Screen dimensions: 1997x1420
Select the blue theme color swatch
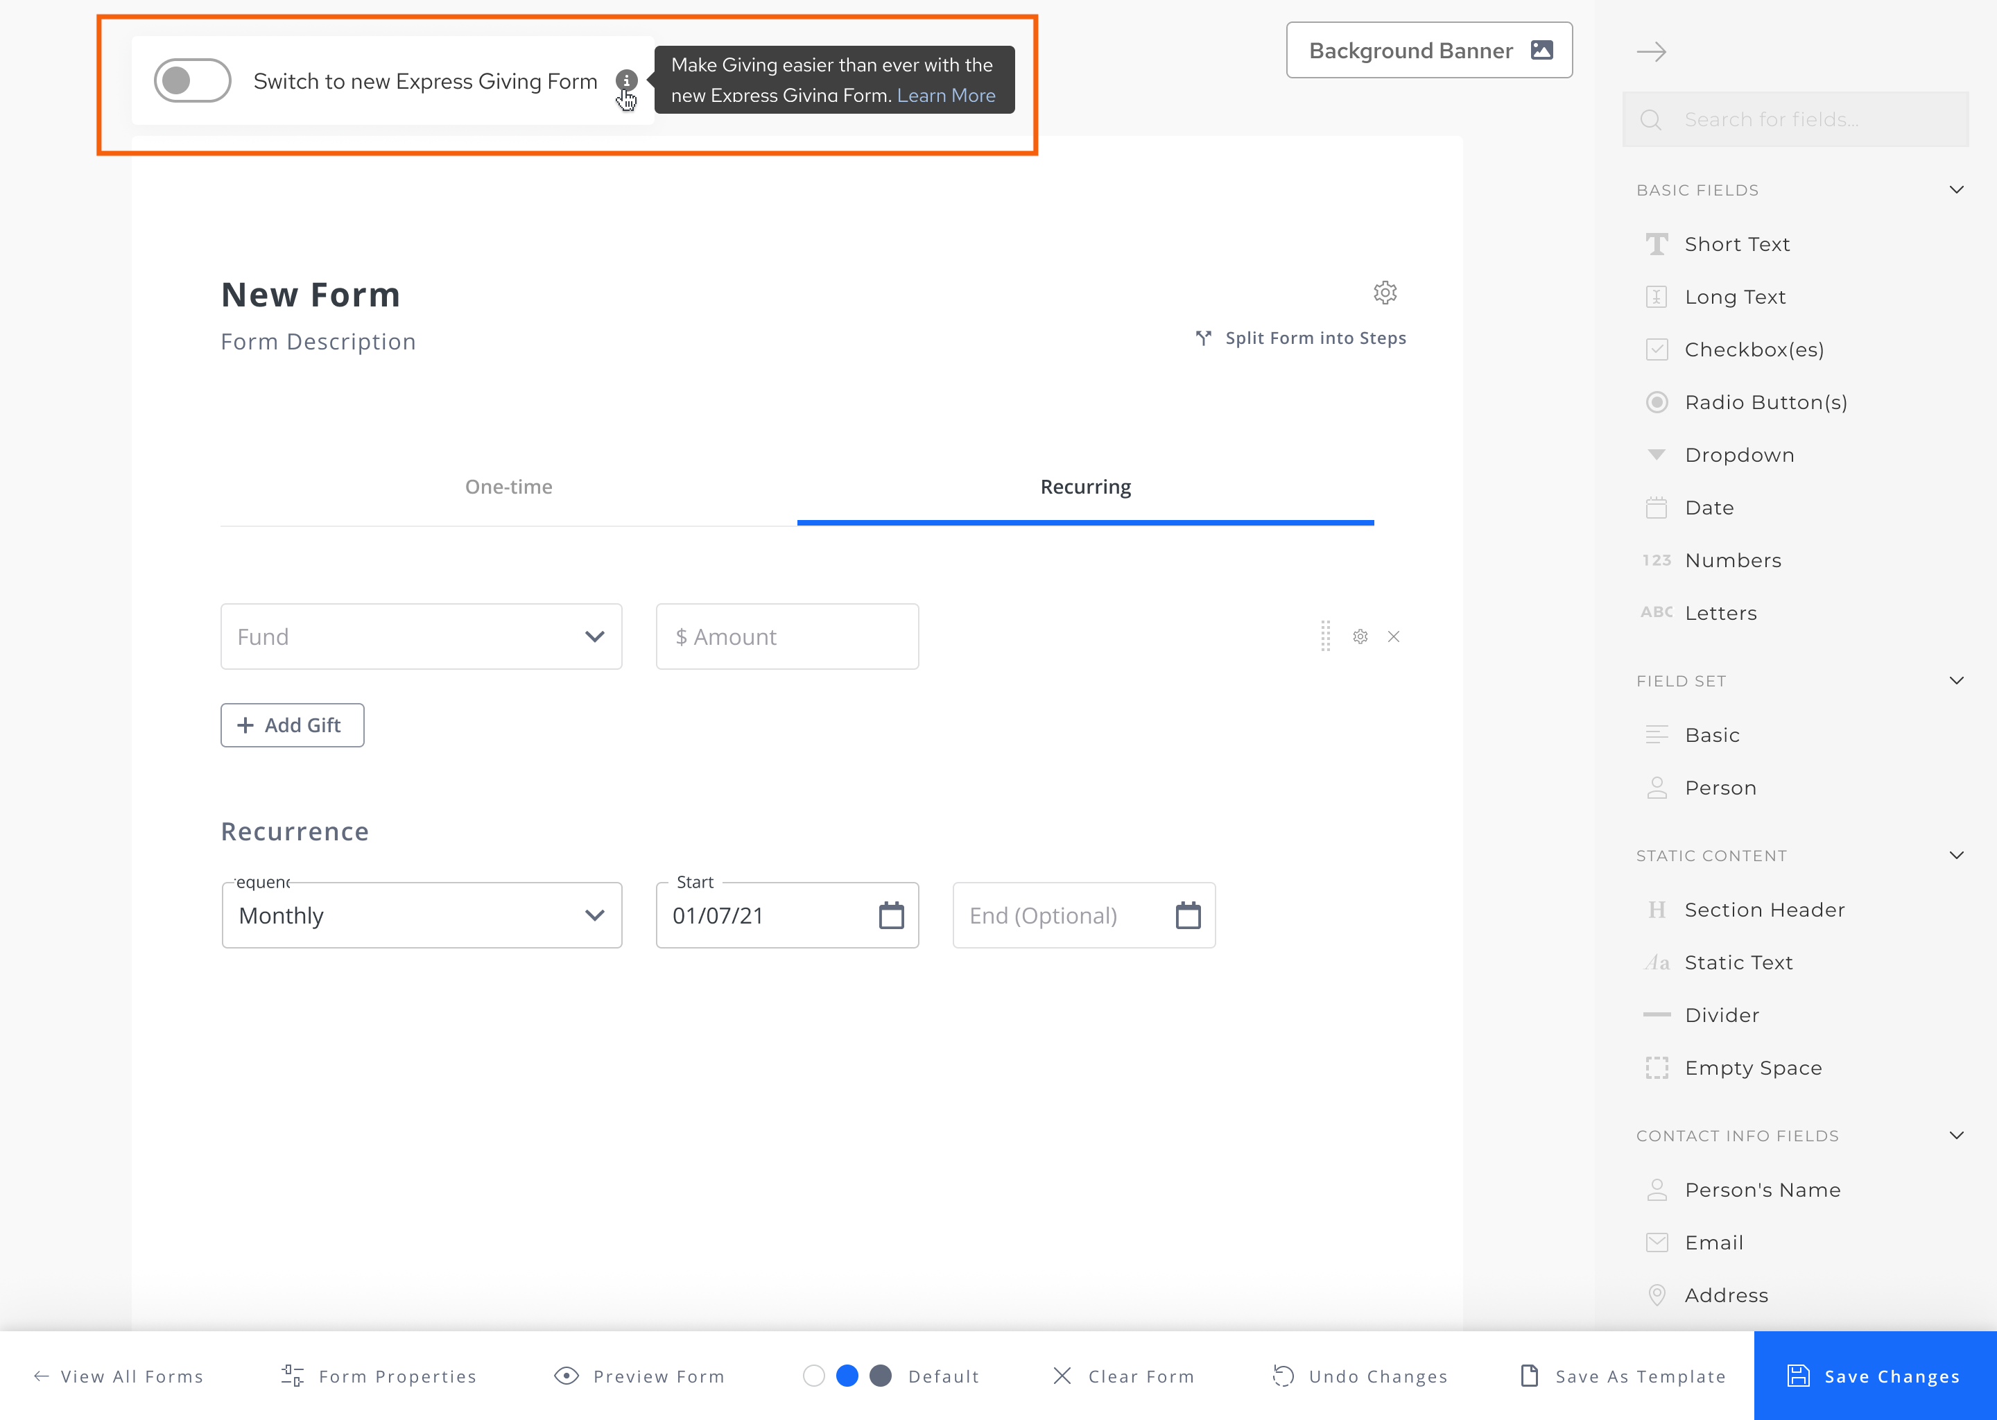pyautogui.click(x=847, y=1376)
